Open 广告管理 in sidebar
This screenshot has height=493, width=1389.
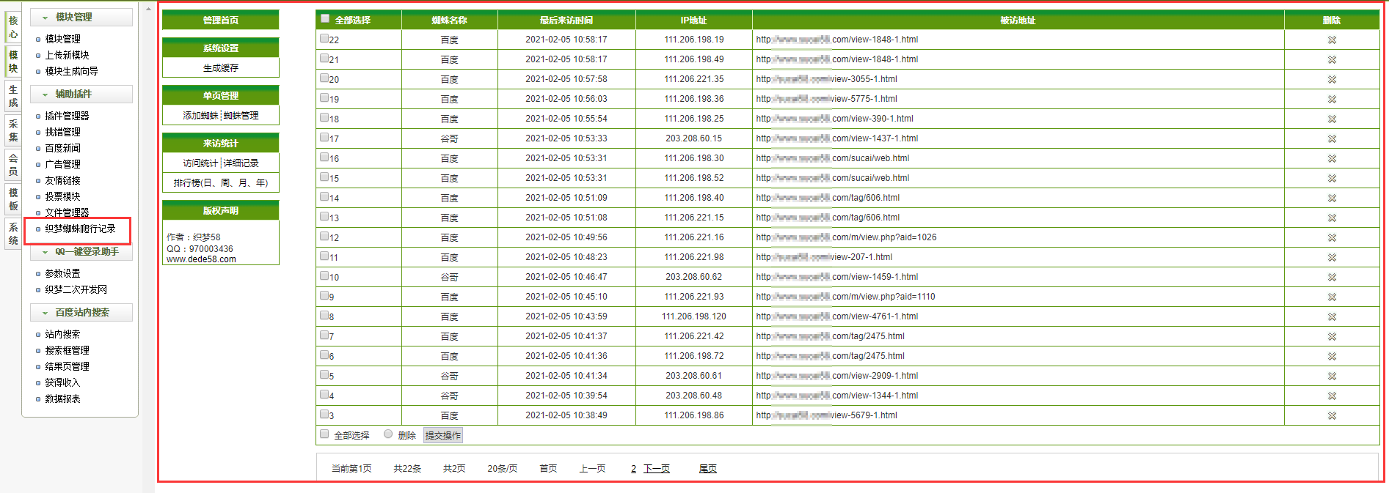point(62,164)
